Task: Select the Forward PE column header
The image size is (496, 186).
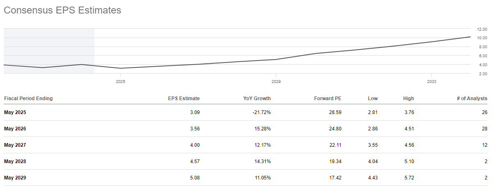Action: pyautogui.click(x=328, y=98)
